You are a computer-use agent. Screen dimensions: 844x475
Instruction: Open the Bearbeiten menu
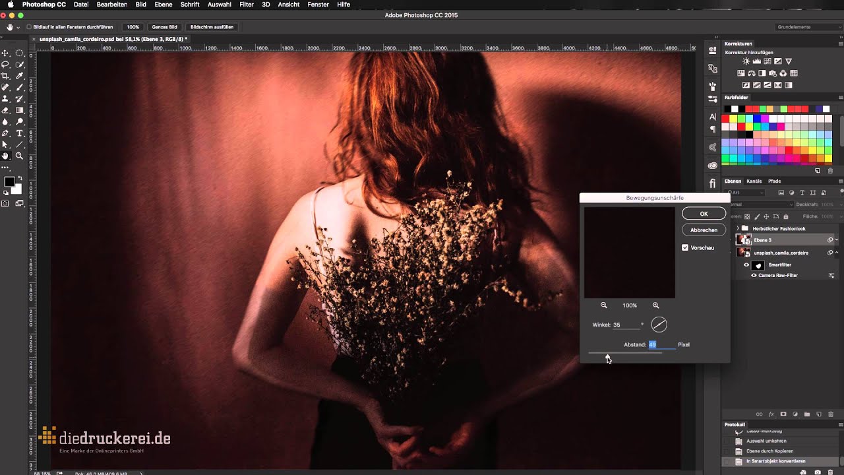112,5
